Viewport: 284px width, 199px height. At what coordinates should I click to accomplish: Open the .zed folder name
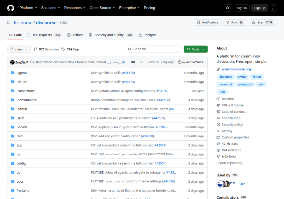coord(20,136)
